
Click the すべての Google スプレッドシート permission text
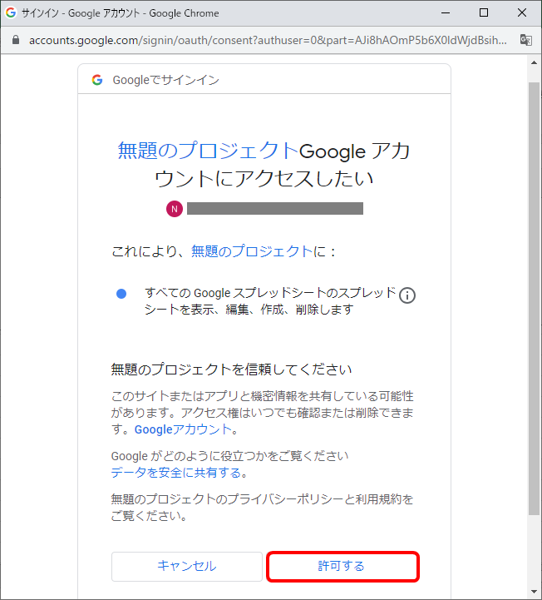coord(270,300)
